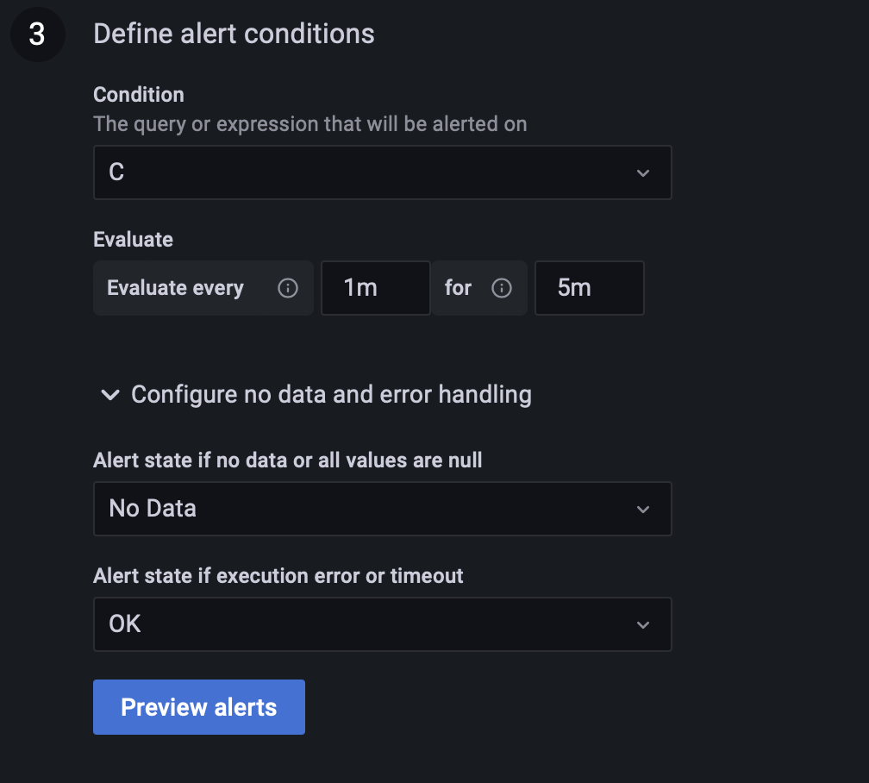Click the 1m evaluation interval field
869x783 pixels.
click(375, 288)
